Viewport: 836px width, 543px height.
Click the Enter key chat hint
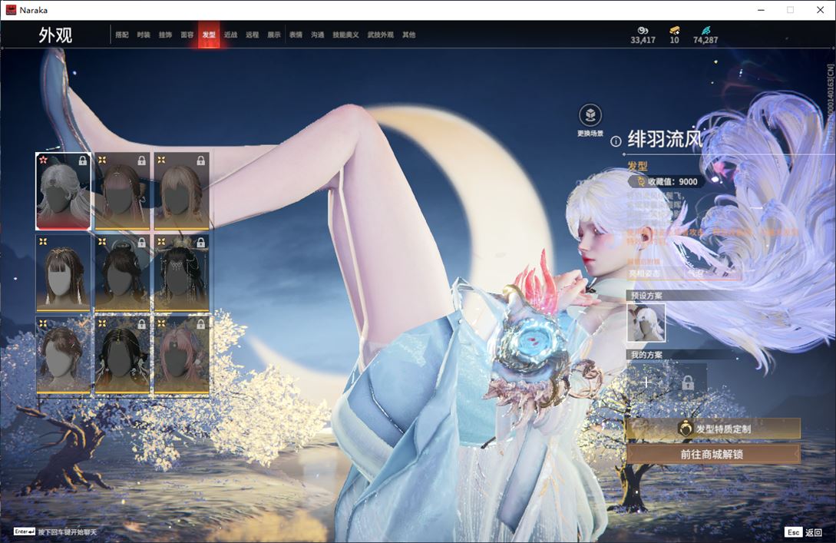coord(55,531)
